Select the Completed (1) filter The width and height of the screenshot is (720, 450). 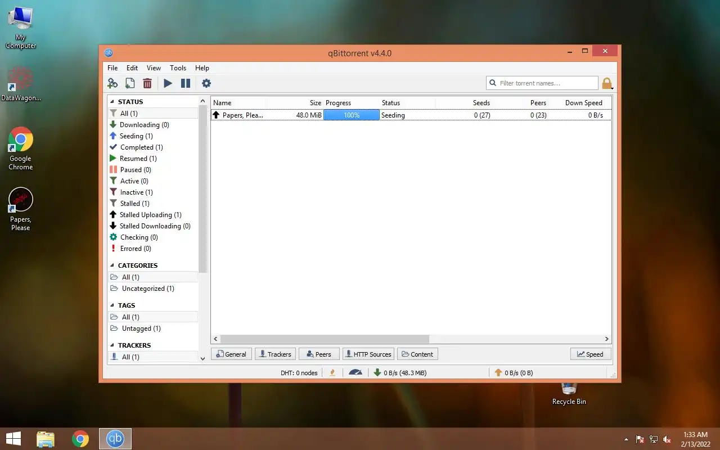pyautogui.click(x=153, y=147)
